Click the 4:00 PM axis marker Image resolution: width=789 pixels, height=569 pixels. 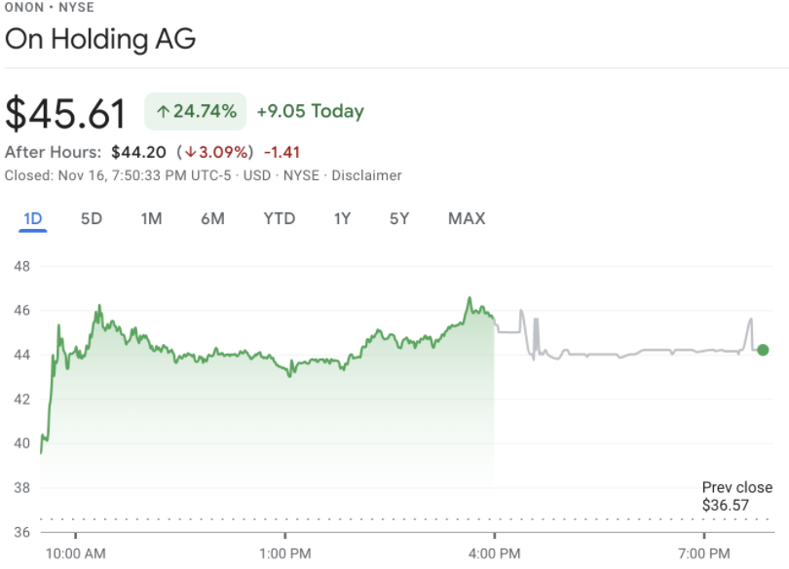pyautogui.click(x=494, y=554)
